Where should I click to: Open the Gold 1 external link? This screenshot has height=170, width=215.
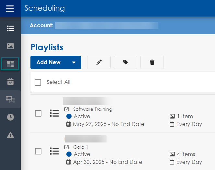tap(67, 147)
